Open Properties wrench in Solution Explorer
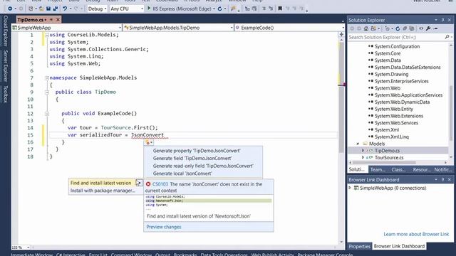Image resolution: width=456 pixels, height=256 pixels. coord(428,28)
